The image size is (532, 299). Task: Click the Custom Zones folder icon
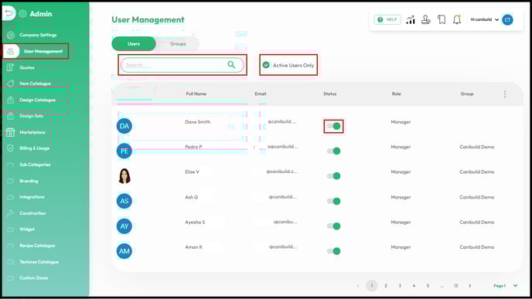[x=11, y=278]
